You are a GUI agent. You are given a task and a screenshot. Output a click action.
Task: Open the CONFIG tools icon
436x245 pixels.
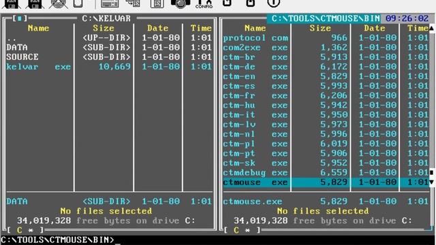[204, 3]
